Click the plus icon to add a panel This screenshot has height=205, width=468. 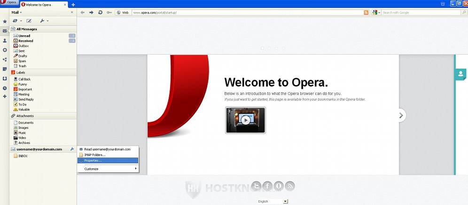5,96
